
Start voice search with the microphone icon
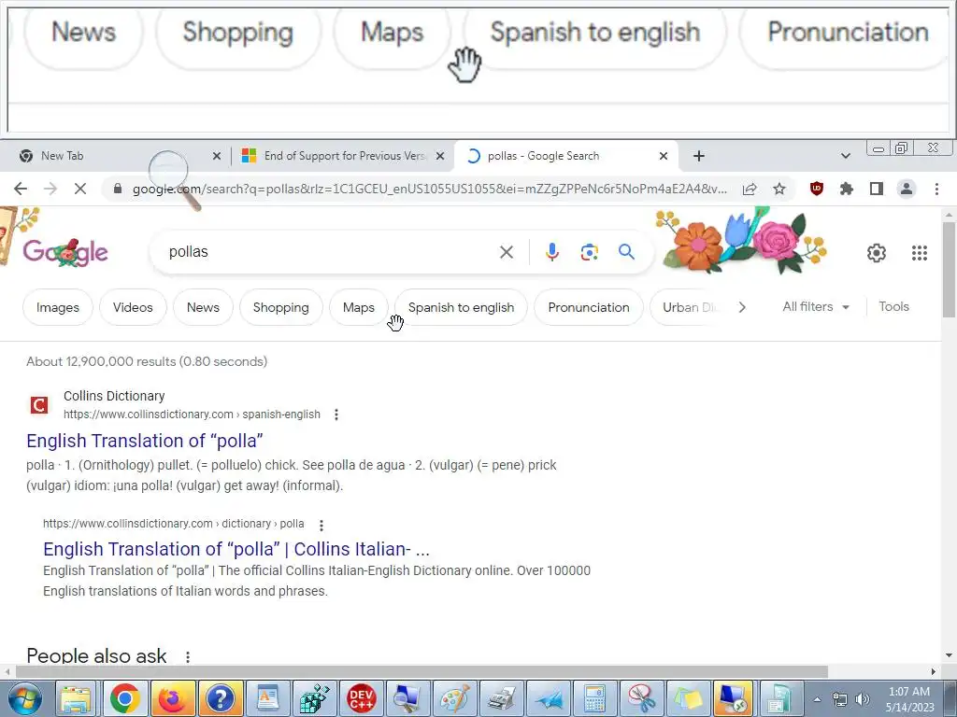[x=552, y=252]
